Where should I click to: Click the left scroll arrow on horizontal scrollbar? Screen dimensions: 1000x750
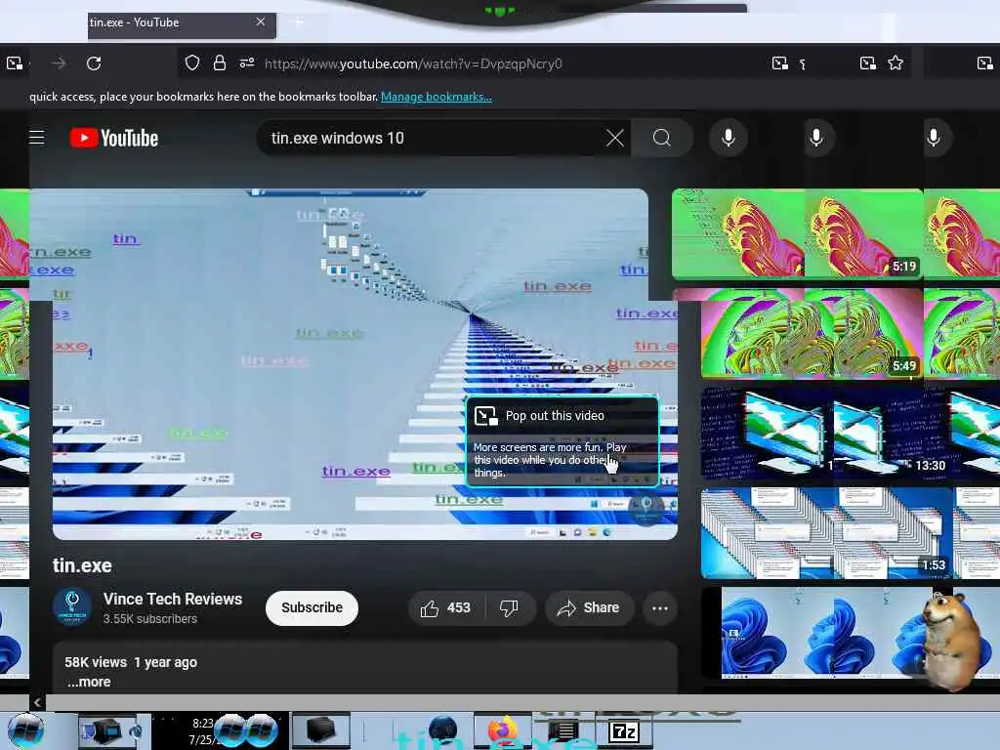tap(37, 702)
